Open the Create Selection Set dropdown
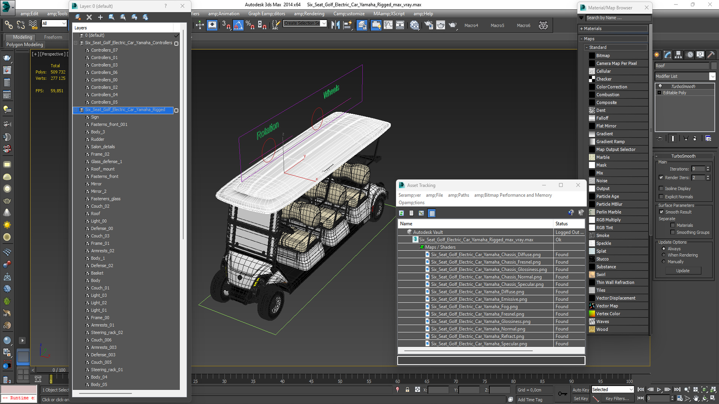 [x=324, y=23]
